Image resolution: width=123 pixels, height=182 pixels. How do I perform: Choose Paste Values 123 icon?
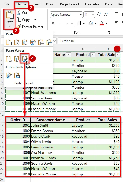[x=9, y=59]
